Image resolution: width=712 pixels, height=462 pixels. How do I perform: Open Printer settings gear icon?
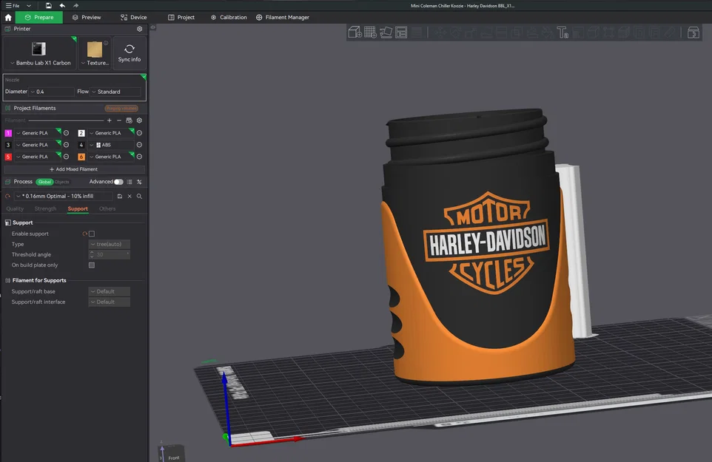139,29
